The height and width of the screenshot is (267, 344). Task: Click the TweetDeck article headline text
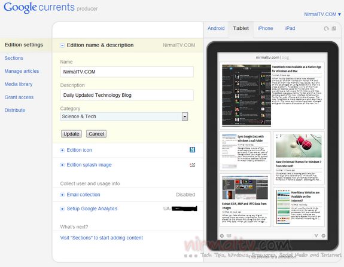coord(296,69)
